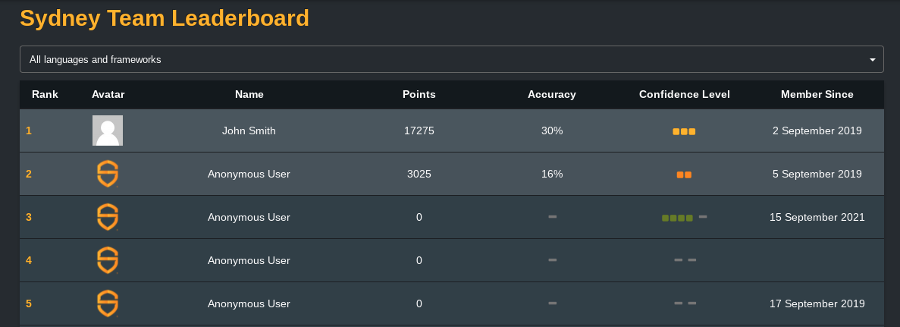This screenshot has height=327, width=900.
Task: Select the John Smith name cell
Action: (x=249, y=130)
